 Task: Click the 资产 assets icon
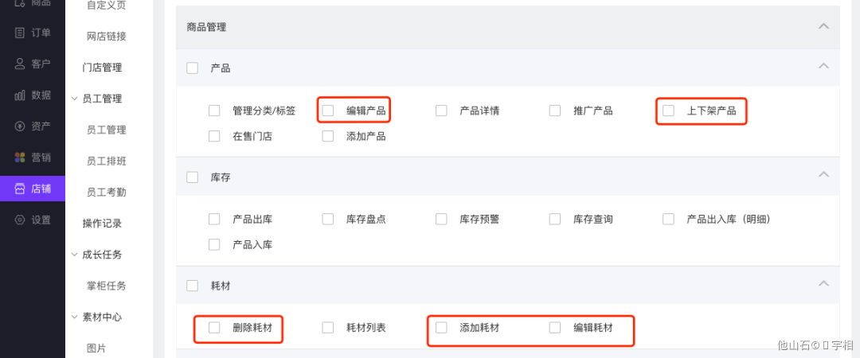tap(20, 126)
